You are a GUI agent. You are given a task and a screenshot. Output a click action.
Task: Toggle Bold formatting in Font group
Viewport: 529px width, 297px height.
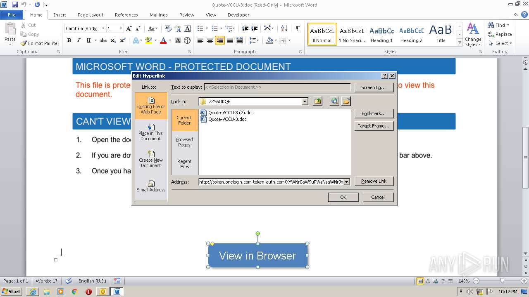click(69, 40)
